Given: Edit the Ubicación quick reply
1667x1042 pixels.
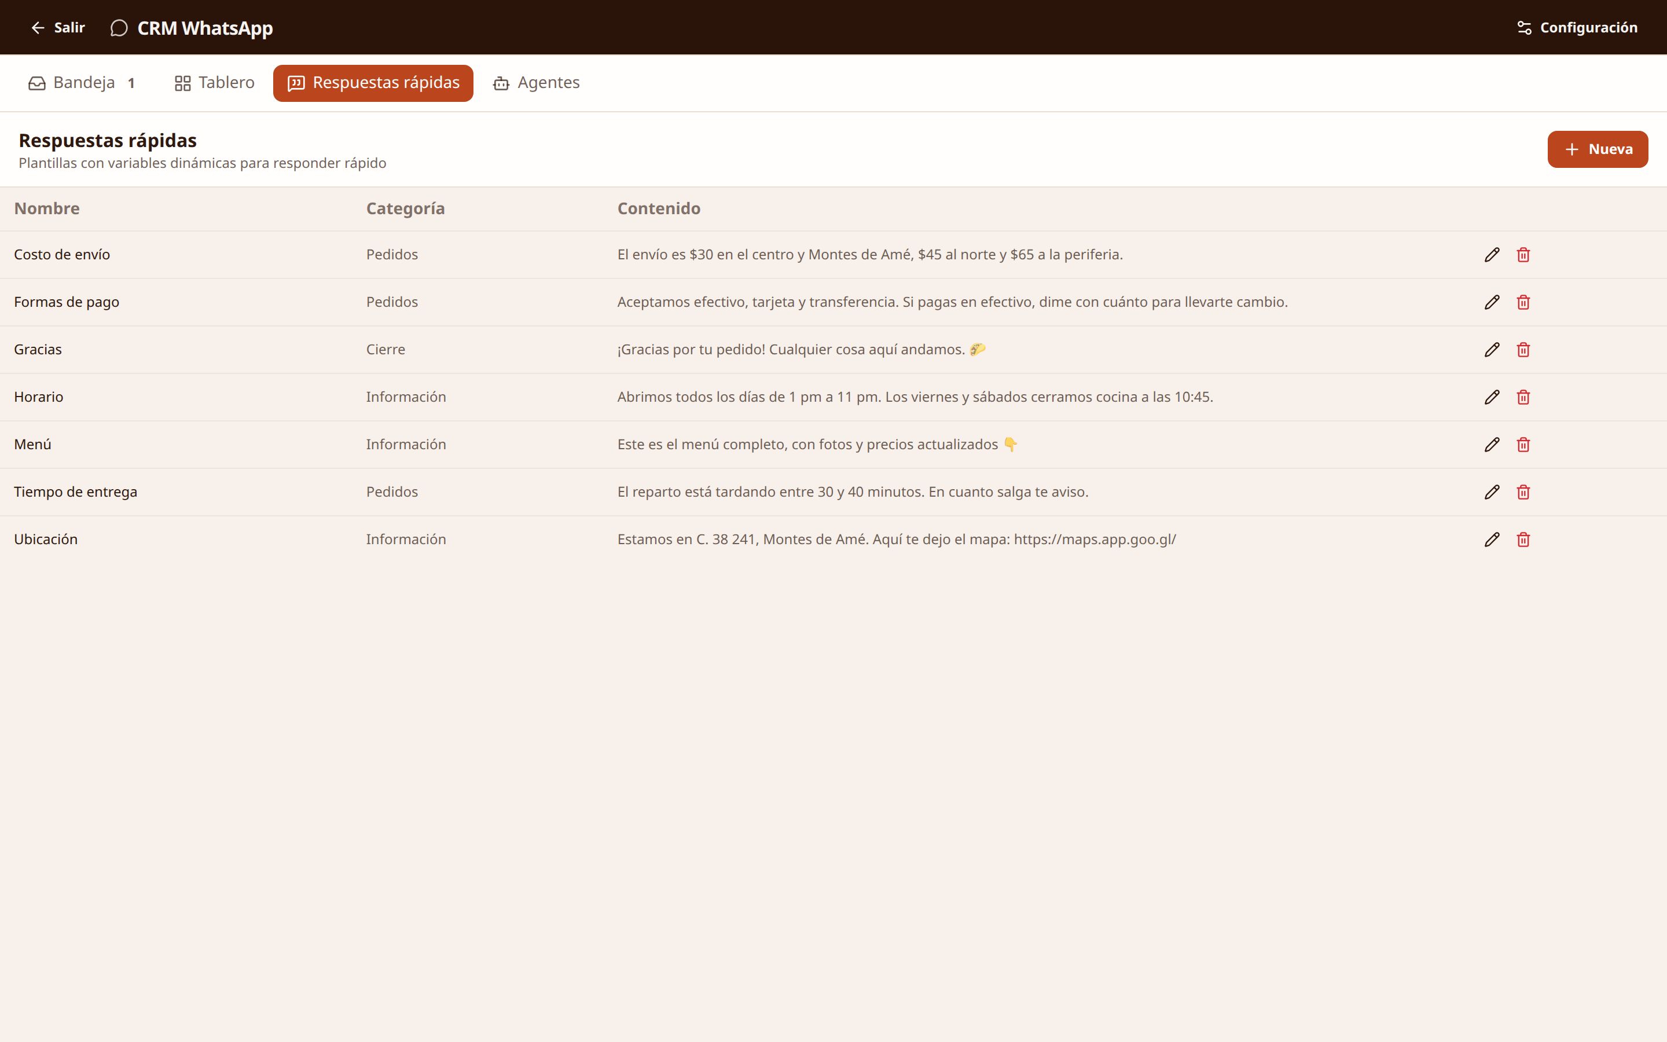Looking at the screenshot, I should point(1492,540).
